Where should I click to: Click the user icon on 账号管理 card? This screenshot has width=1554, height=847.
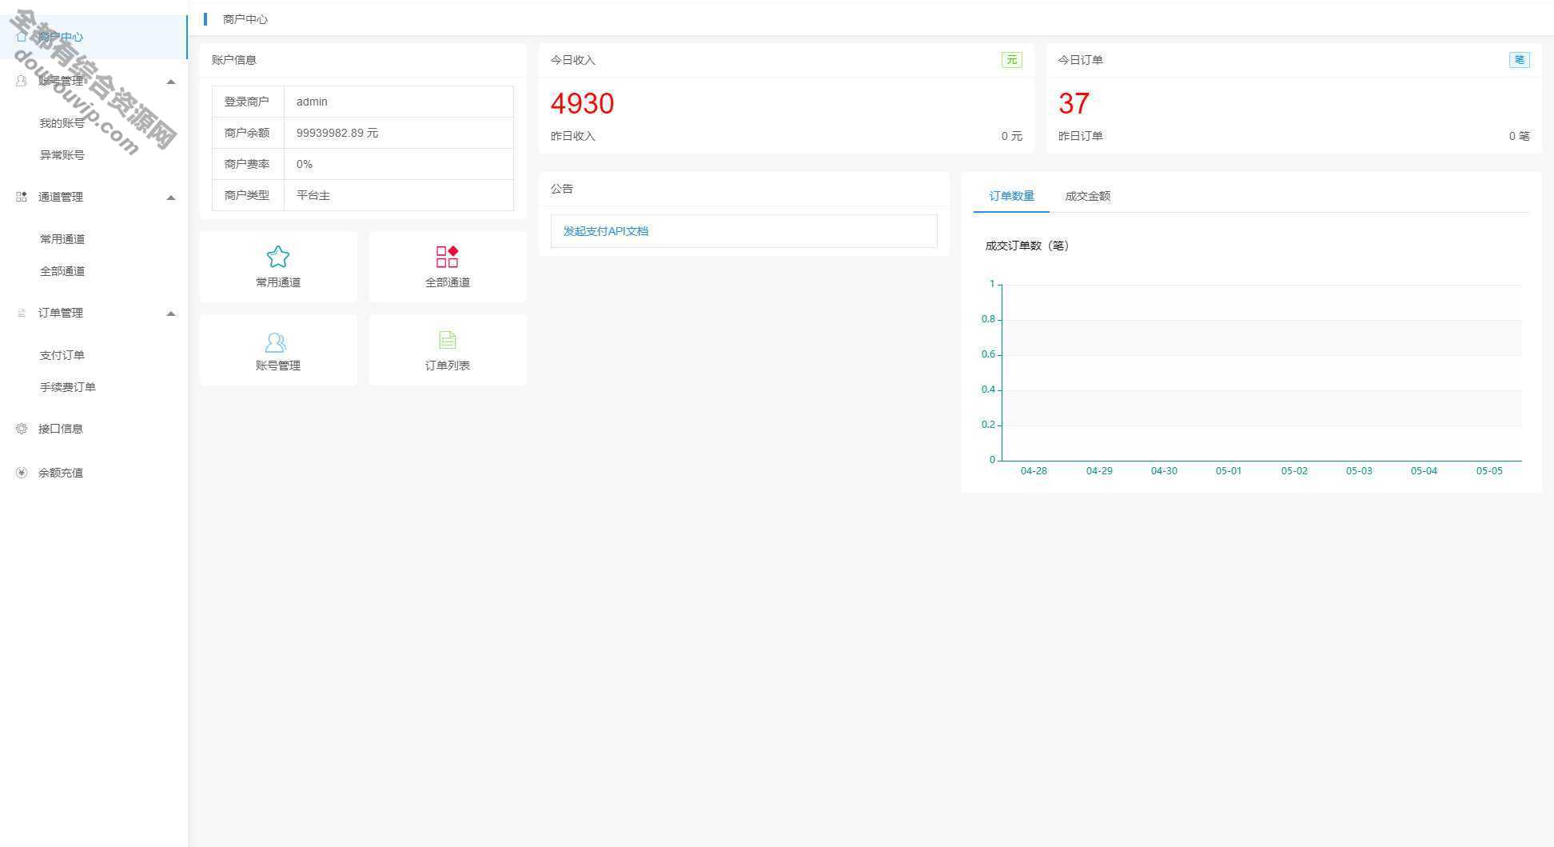(x=276, y=342)
